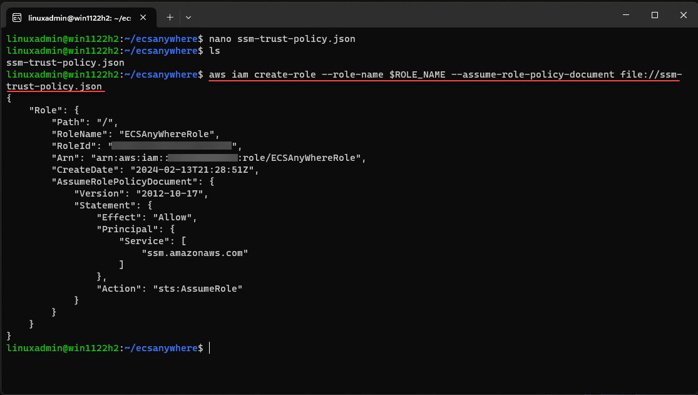This screenshot has height=395, width=698.
Task: Close the Windows Terminal window
Action: click(x=682, y=15)
